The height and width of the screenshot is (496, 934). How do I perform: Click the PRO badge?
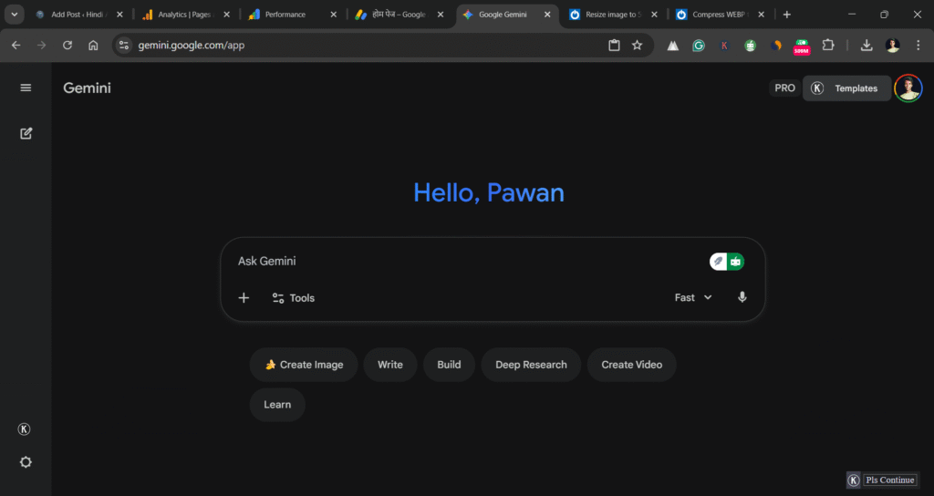point(784,88)
